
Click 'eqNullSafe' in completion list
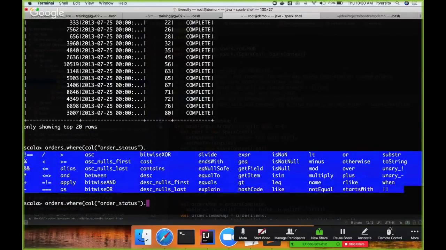coord(214,168)
